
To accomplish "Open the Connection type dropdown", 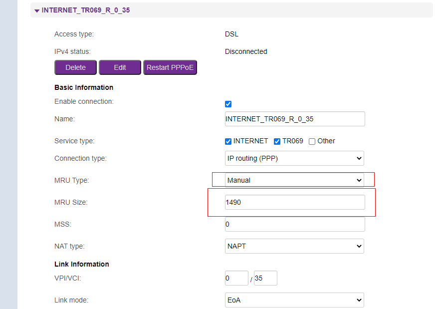I will click(x=294, y=158).
